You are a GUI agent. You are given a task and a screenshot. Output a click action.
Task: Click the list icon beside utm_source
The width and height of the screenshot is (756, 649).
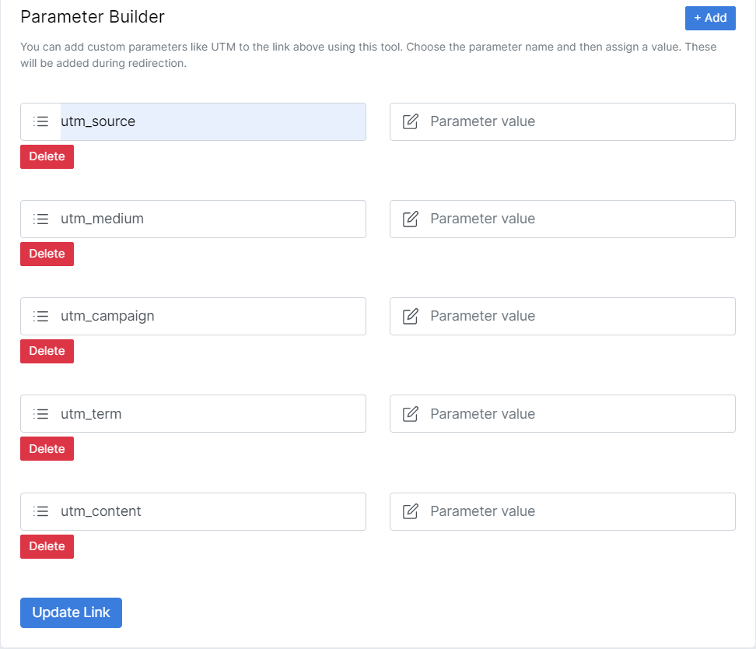coord(40,121)
